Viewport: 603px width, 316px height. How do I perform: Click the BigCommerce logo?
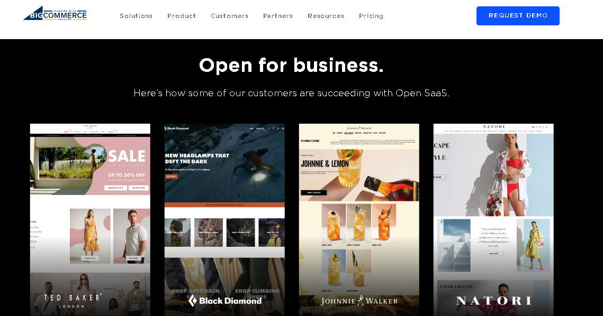[x=55, y=13]
